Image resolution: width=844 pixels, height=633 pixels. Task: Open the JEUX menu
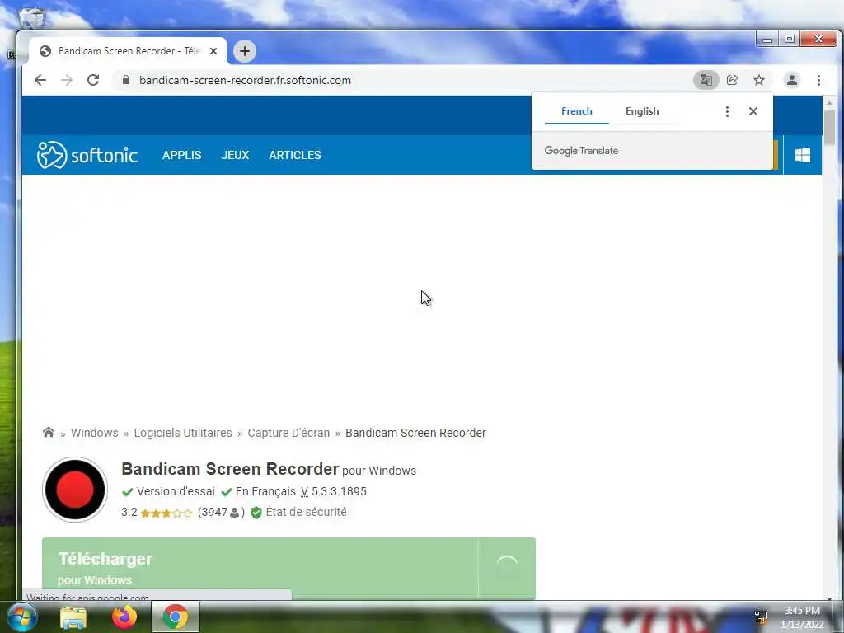[x=235, y=155]
